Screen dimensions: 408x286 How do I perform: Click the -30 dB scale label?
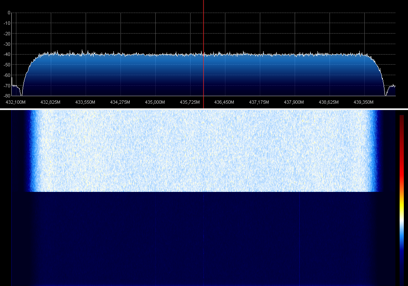coord(7,44)
